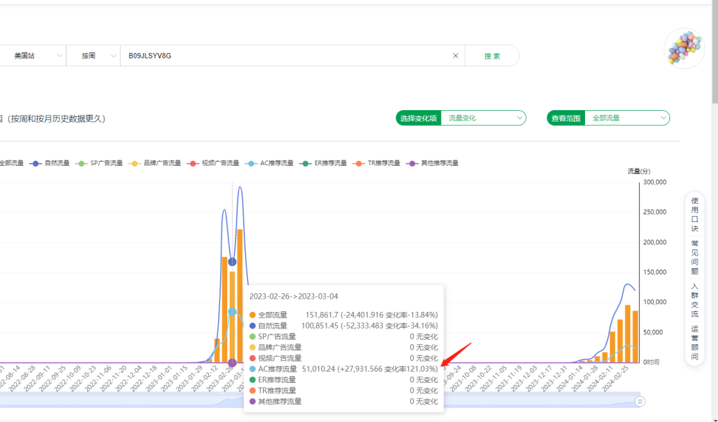Click the 搜索 search button

[x=492, y=56]
